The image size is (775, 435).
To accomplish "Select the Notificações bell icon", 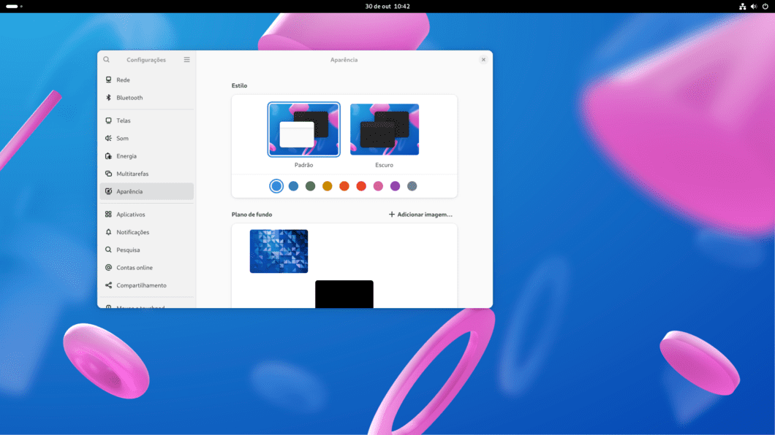I will (108, 232).
